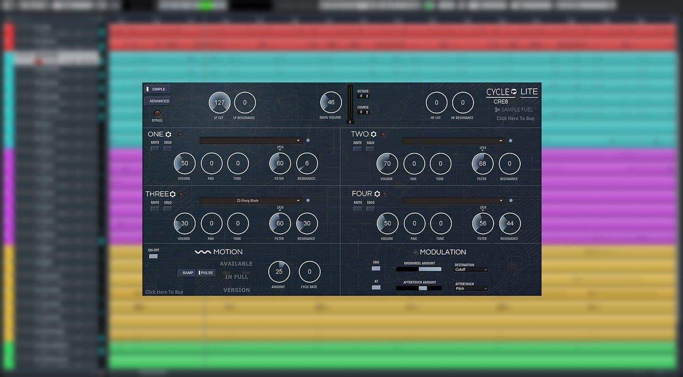Open layer TWO sample dropdown

point(454,141)
